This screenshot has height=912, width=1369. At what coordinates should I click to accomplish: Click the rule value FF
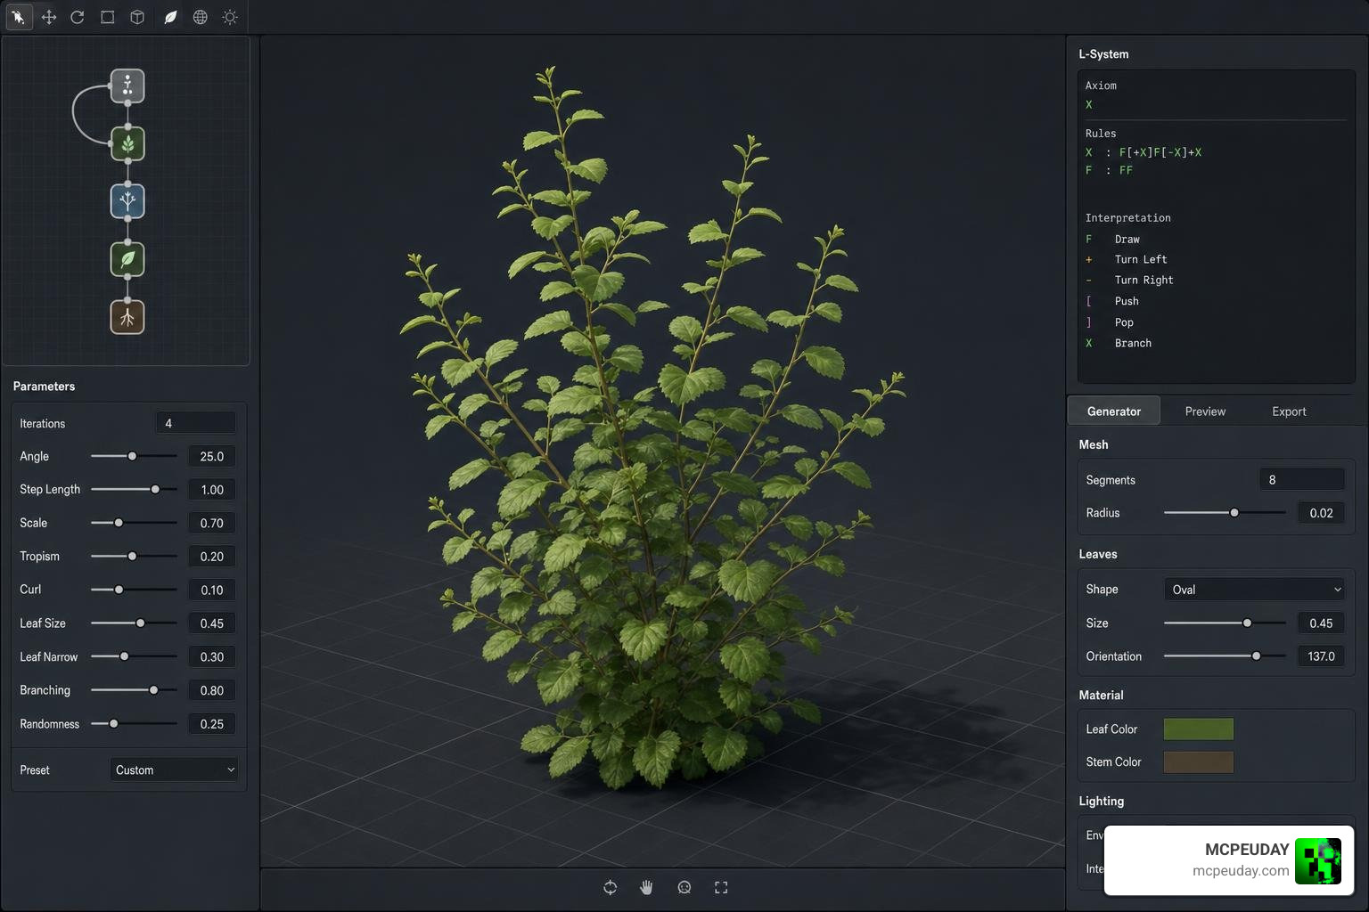click(1126, 170)
